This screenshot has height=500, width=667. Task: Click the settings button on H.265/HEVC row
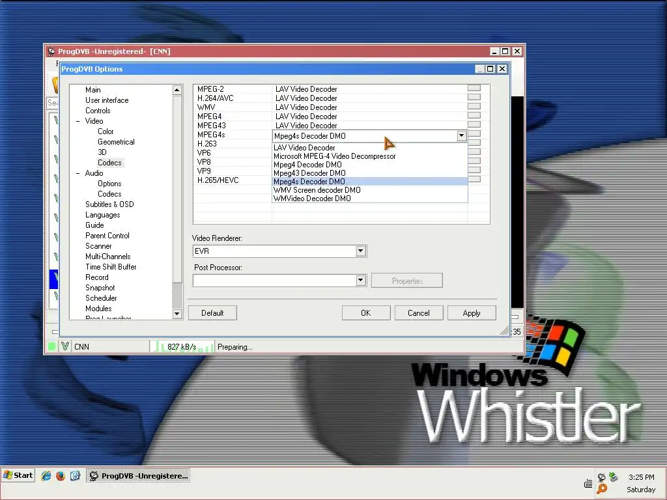pyautogui.click(x=474, y=179)
